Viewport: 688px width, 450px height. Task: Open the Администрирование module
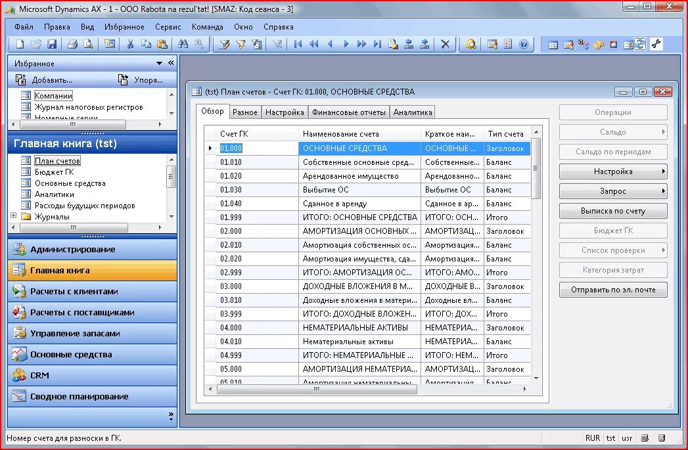click(92, 249)
